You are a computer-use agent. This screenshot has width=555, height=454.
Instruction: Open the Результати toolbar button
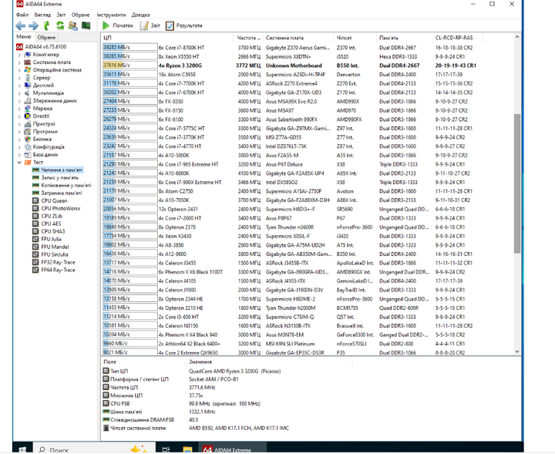[x=184, y=25]
